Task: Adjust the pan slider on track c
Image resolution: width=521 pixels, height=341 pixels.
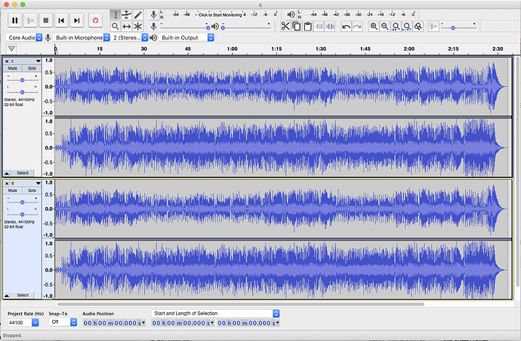Action: 22,91
